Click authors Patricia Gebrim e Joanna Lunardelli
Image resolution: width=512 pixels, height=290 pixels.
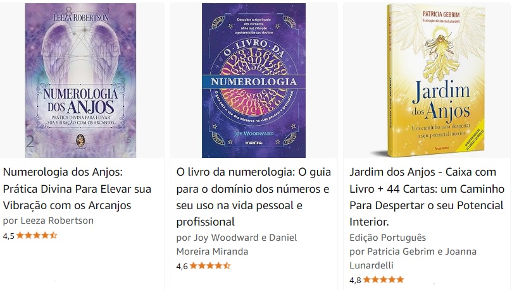[421, 258]
